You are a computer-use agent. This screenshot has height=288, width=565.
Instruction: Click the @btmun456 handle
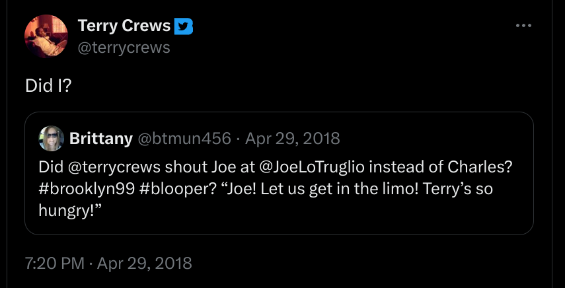coord(184,138)
